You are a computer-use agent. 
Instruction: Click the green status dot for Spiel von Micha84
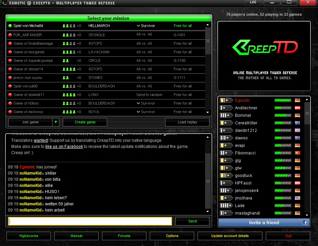click(10, 26)
